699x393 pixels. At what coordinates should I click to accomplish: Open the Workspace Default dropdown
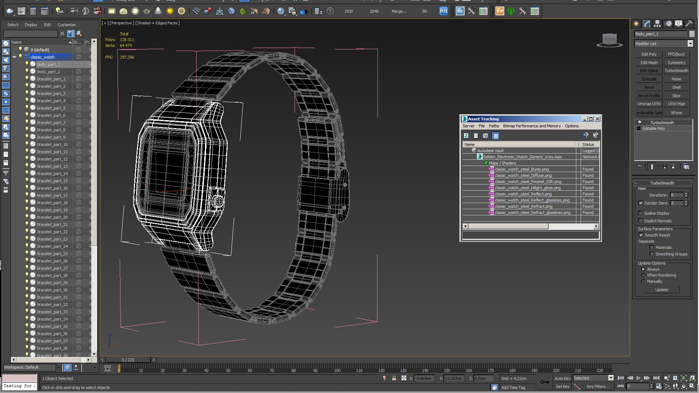tap(59, 368)
